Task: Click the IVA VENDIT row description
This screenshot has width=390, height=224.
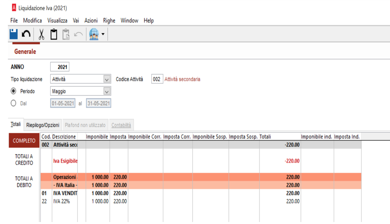Action: tap(65, 193)
